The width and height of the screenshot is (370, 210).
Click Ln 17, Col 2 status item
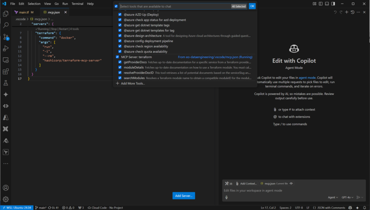tap(268, 208)
